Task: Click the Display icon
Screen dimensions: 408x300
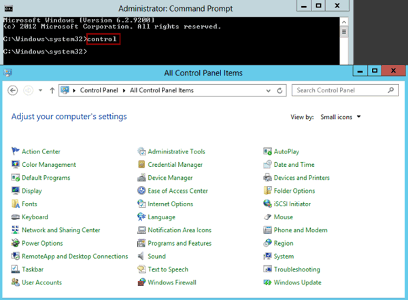Action: pyautogui.click(x=16, y=191)
